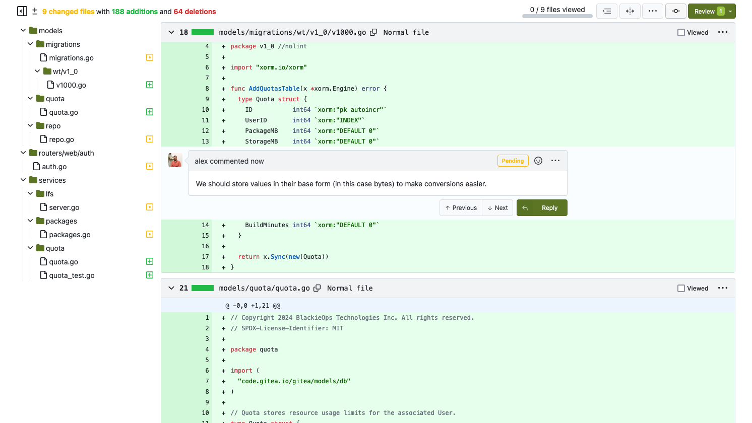Screen dimensions: 752x423
Task: Click modified status icon for auth.go
Action: tap(150, 166)
